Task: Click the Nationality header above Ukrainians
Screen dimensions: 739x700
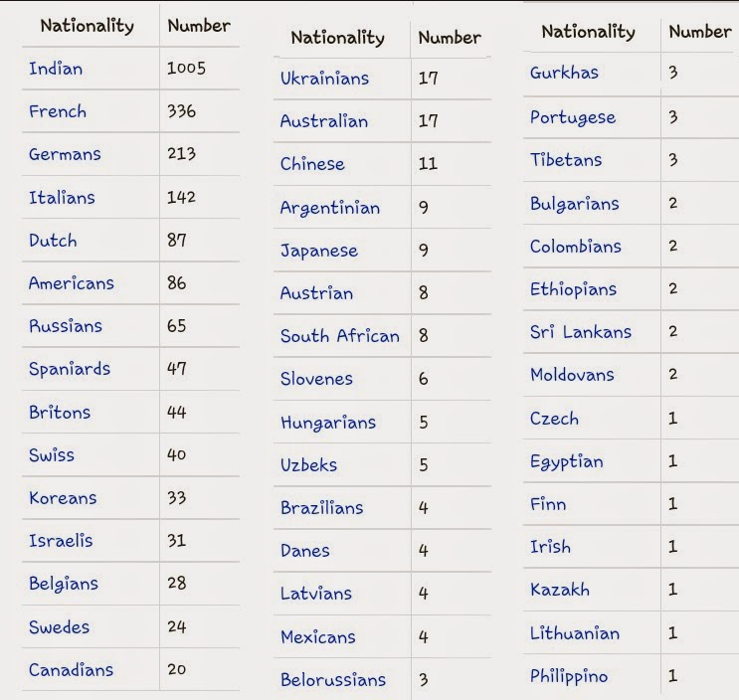Action: [x=337, y=38]
